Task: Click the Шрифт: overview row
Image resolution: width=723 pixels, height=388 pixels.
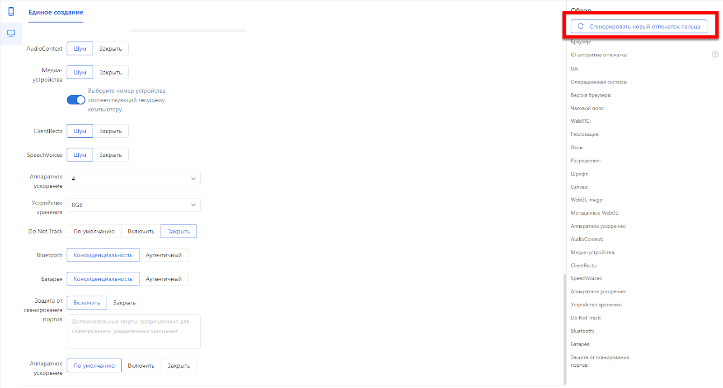Action: tap(579, 174)
